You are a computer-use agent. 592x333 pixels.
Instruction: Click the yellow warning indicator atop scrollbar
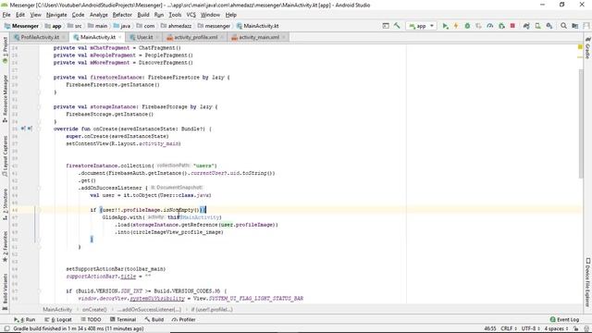click(580, 47)
